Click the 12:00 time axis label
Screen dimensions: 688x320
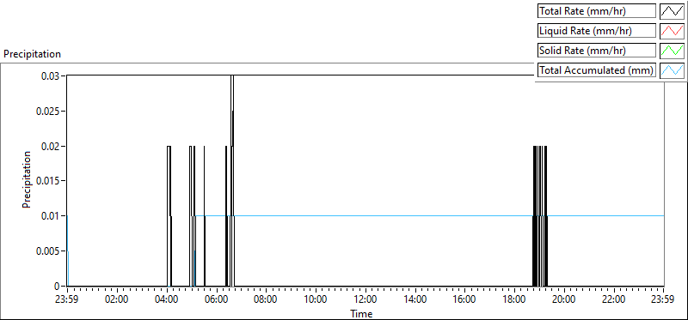tap(365, 300)
